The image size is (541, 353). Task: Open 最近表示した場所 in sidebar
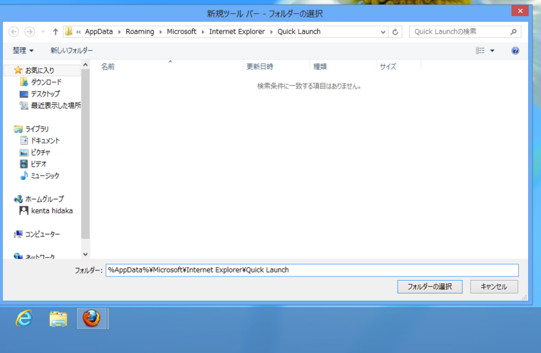coord(55,105)
